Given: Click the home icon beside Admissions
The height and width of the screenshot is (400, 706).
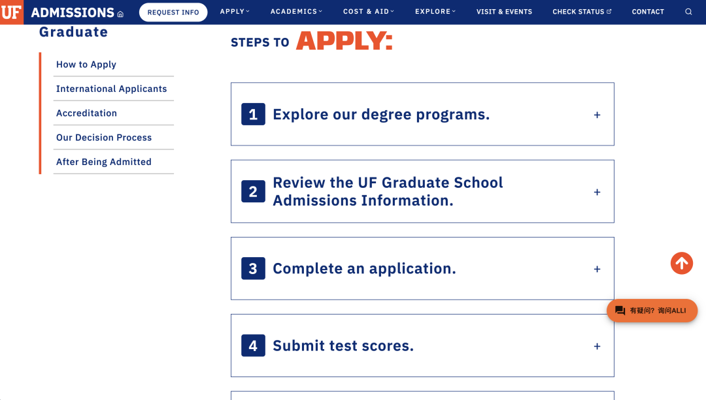Looking at the screenshot, I should coord(120,14).
